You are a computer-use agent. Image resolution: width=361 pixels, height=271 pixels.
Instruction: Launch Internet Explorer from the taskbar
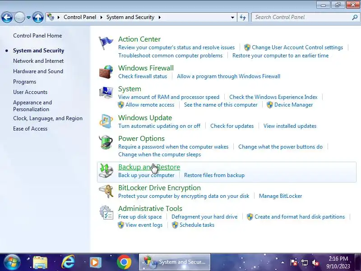[x=68, y=262]
